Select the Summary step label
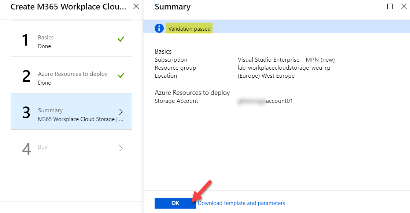The width and height of the screenshot is (410, 213). pos(50,111)
